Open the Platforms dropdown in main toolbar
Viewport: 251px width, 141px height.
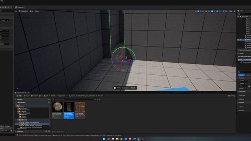(20, 7)
